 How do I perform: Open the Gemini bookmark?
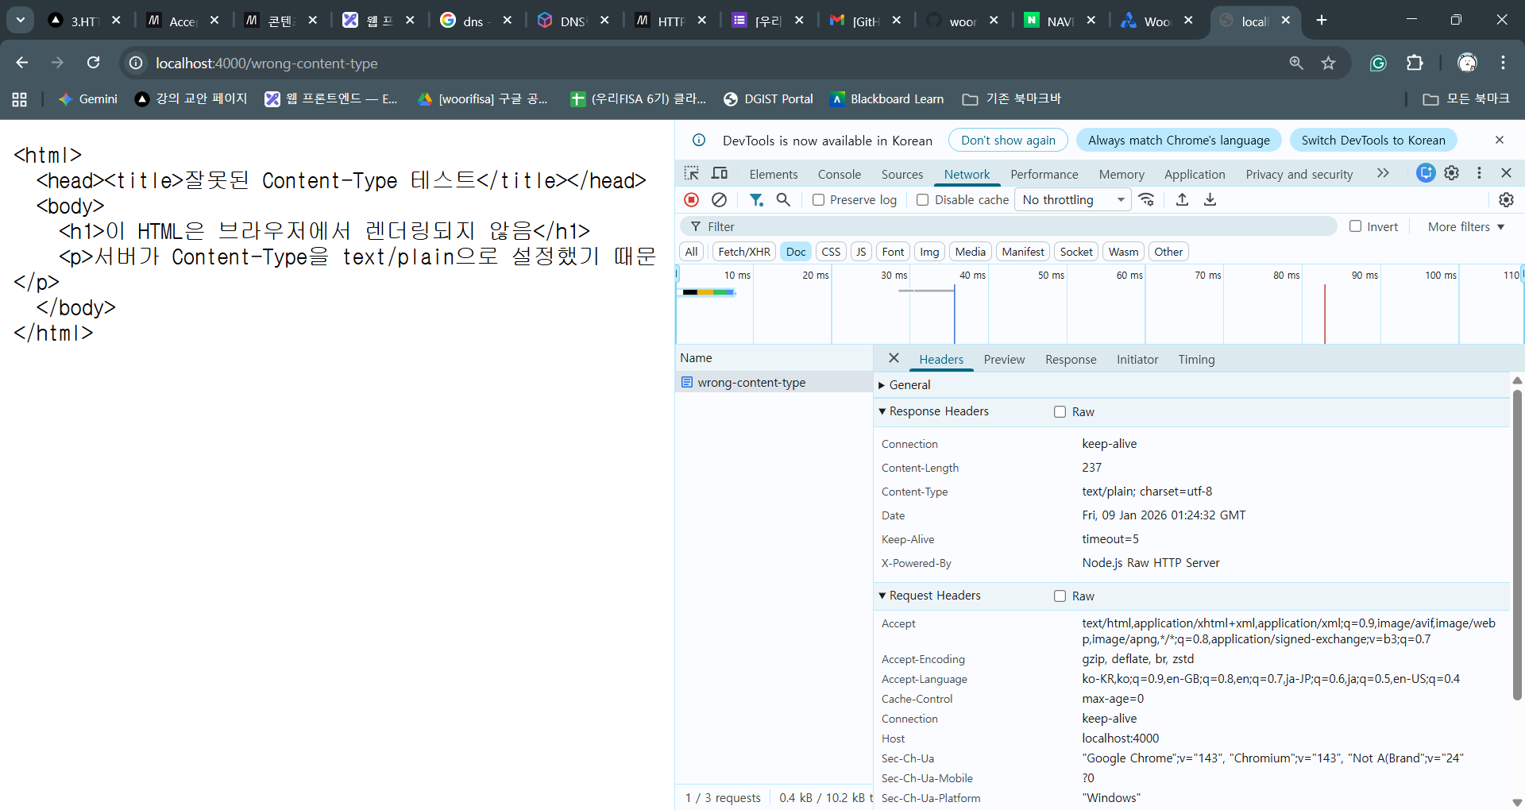click(88, 98)
